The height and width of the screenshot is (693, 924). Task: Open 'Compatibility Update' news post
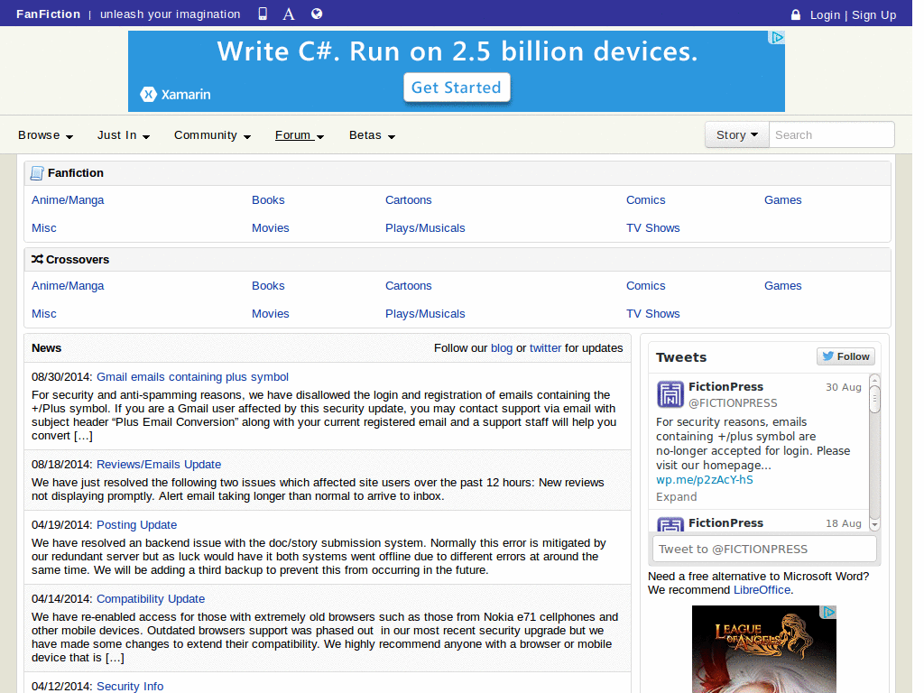click(x=151, y=599)
